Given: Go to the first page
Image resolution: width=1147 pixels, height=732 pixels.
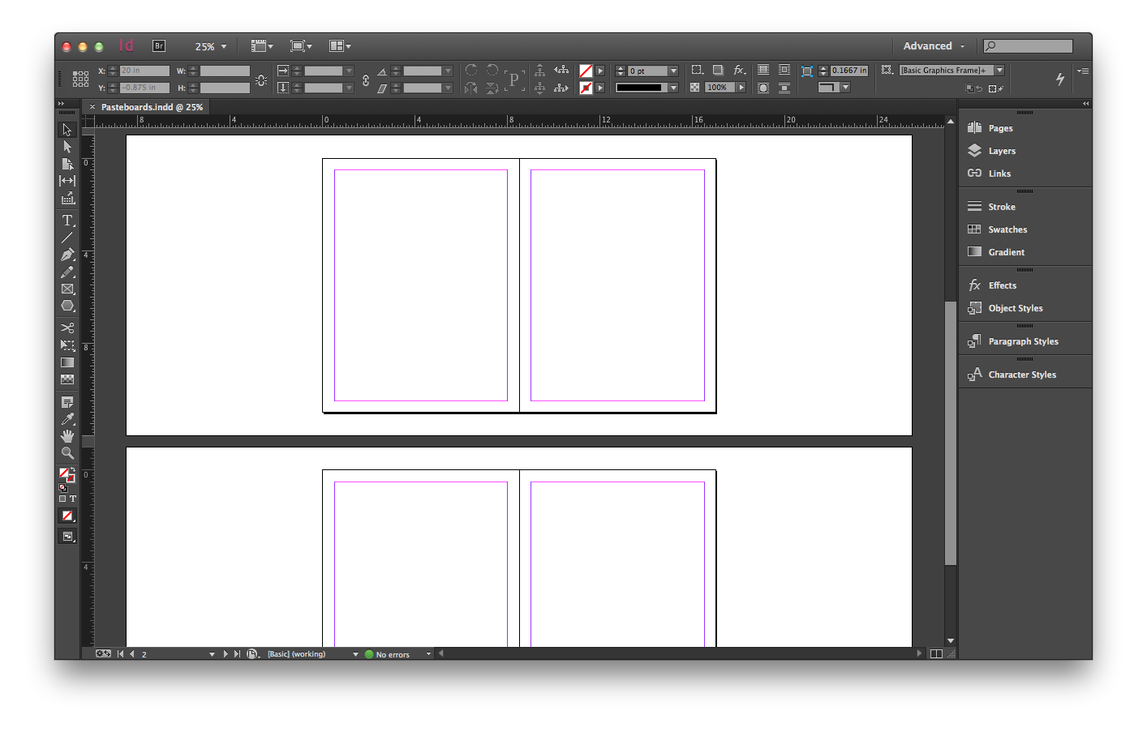Looking at the screenshot, I should 120,654.
